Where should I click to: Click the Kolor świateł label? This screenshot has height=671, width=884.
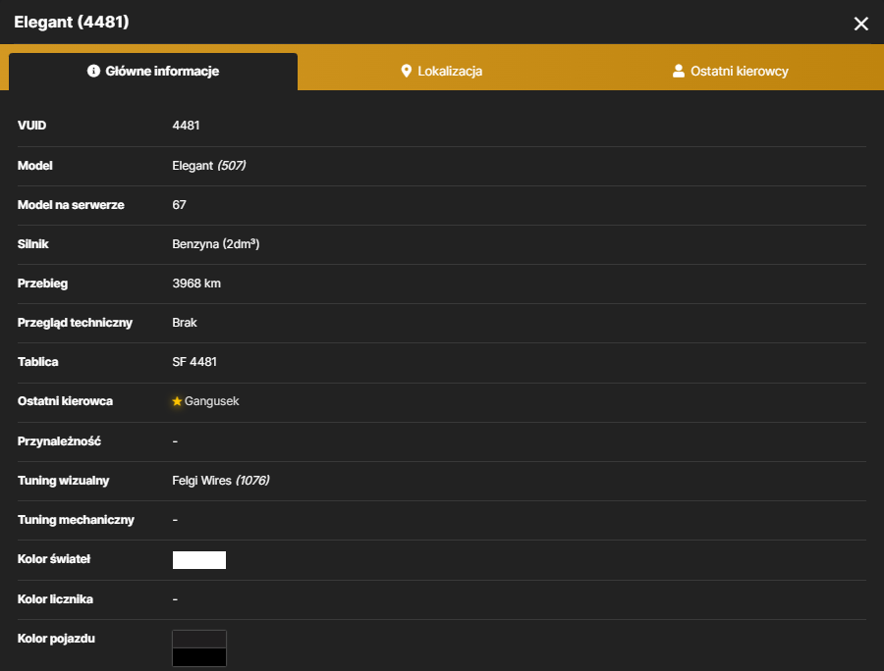click(54, 559)
